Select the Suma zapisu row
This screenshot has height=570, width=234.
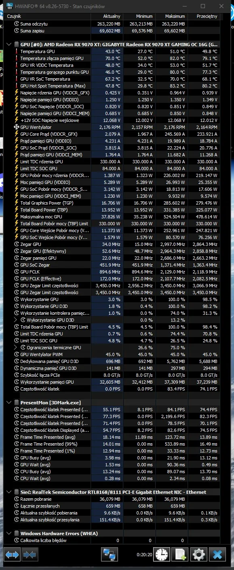click(x=112, y=31)
